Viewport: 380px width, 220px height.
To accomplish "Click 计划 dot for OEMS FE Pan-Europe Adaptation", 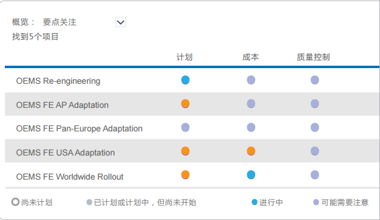I will click(185, 127).
